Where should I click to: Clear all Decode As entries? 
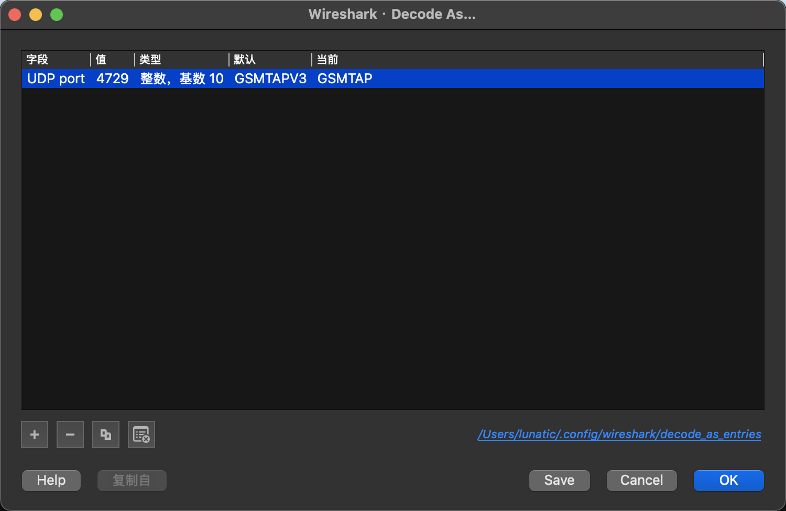[x=141, y=435]
